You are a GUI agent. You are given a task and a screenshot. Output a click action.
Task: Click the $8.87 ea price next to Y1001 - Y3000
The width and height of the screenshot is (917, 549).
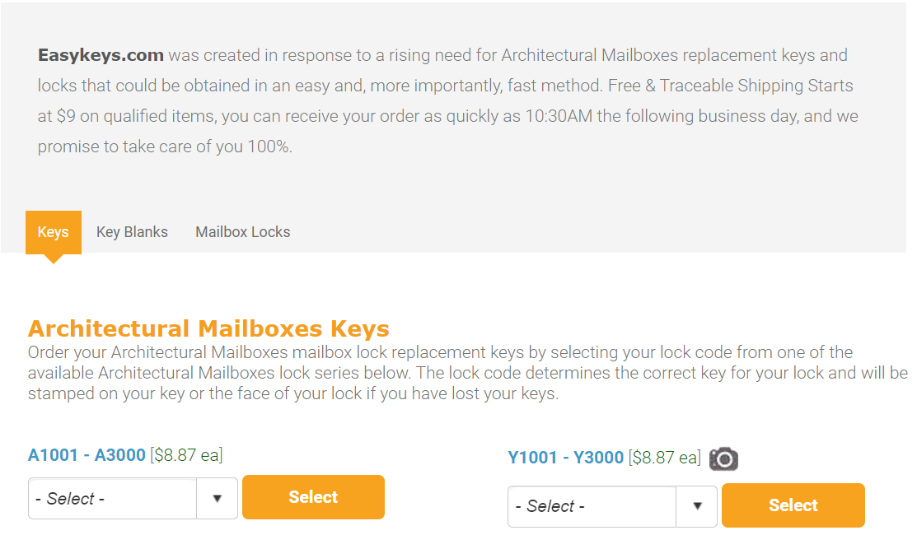tap(665, 458)
